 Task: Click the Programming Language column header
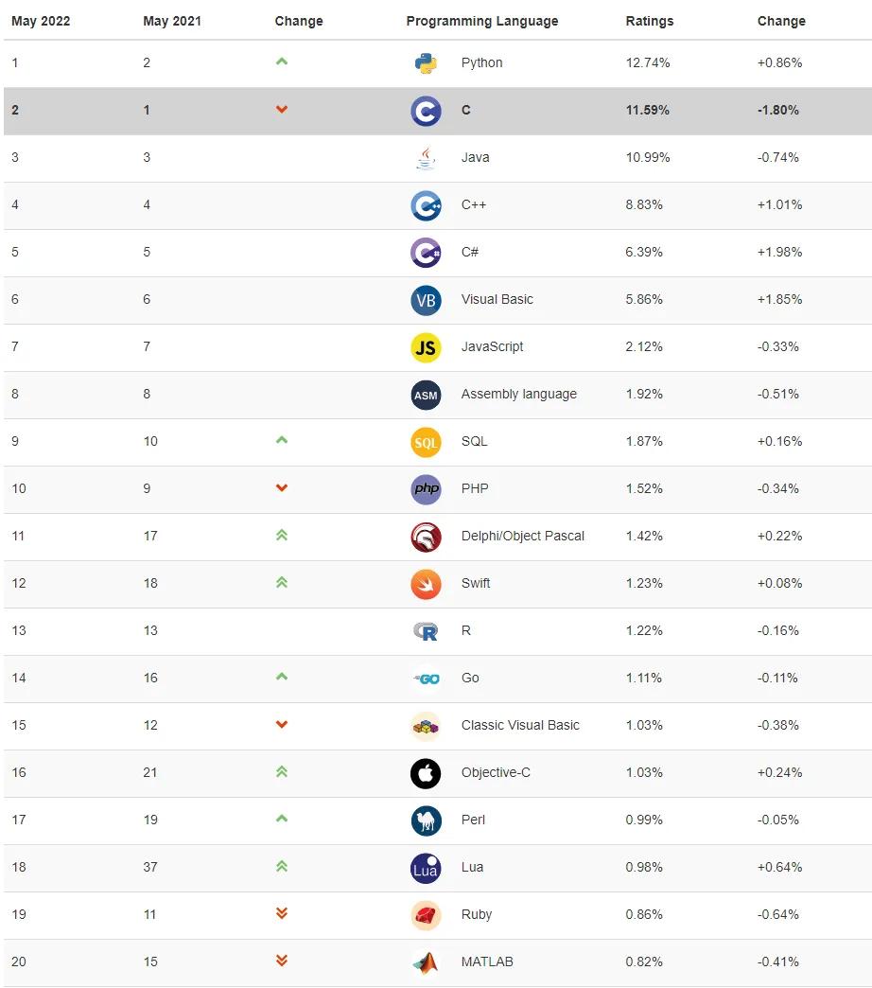tap(481, 21)
